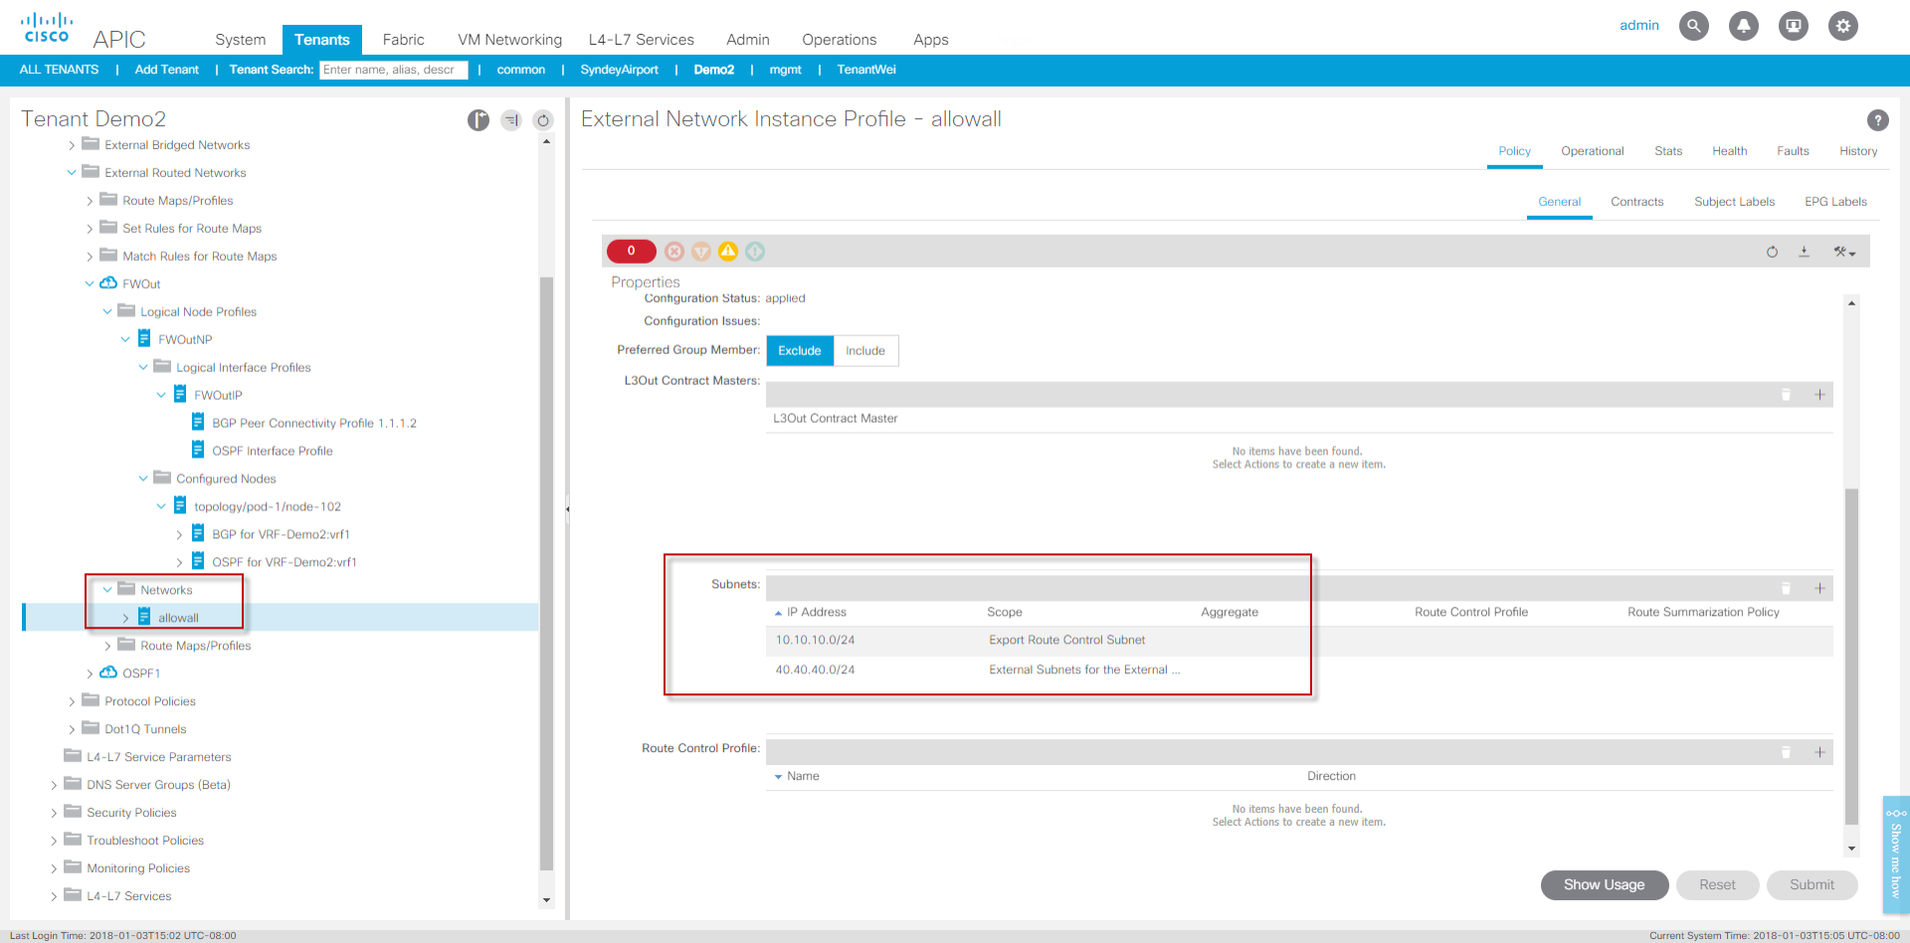Expand the OSPF1 routed network
The height and width of the screenshot is (943, 1910).
[x=90, y=674]
